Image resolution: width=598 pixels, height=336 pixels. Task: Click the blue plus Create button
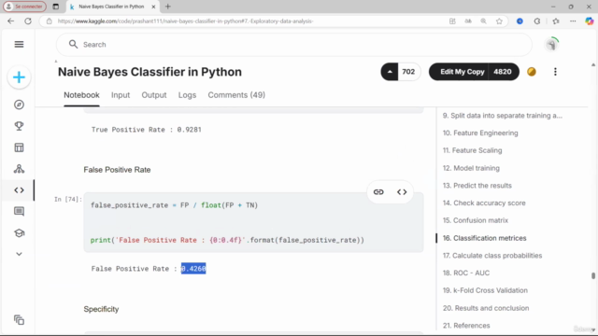(19, 77)
